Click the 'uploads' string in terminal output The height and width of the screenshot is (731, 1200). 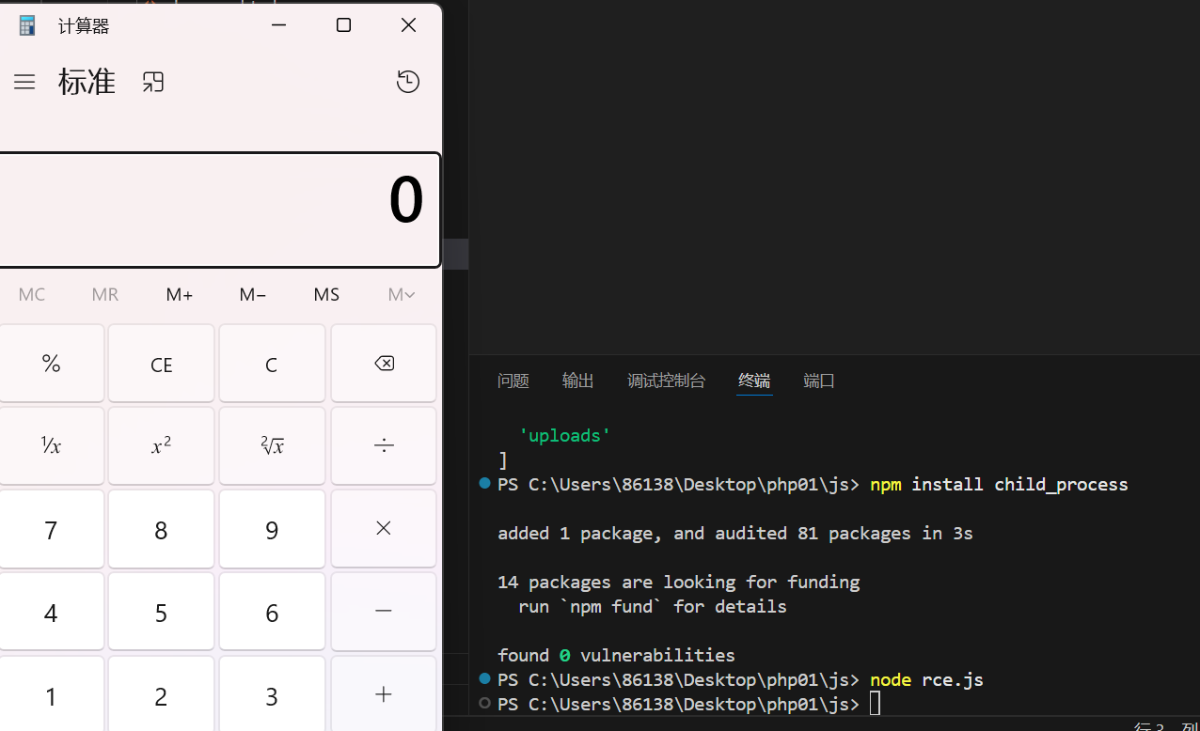565,436
